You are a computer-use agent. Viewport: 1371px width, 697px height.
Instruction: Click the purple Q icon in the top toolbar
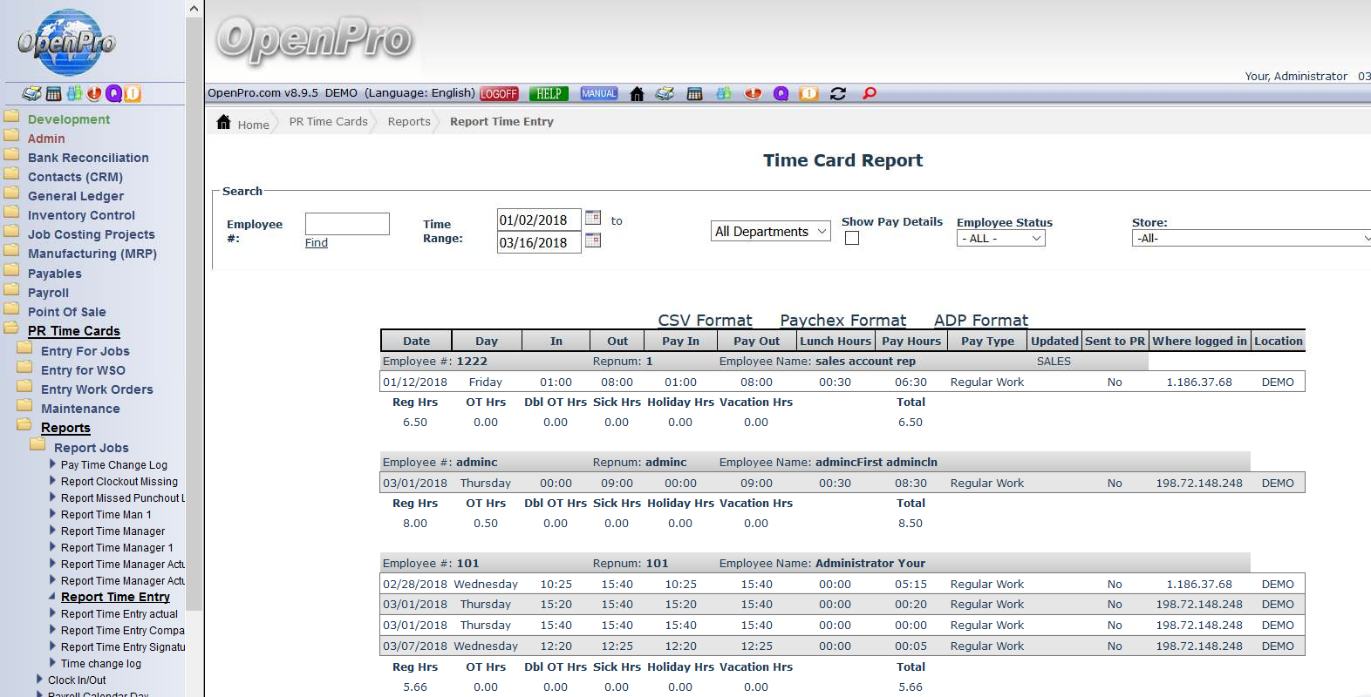781,94
